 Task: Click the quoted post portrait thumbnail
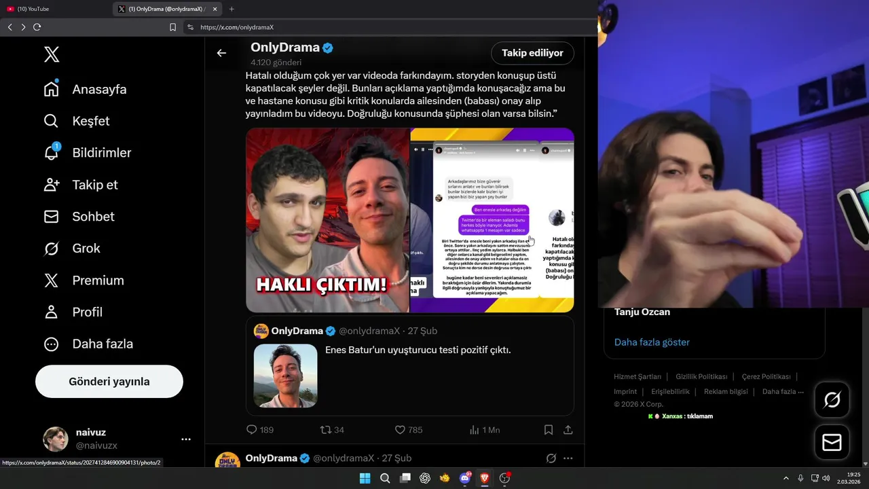pos(285,376)
